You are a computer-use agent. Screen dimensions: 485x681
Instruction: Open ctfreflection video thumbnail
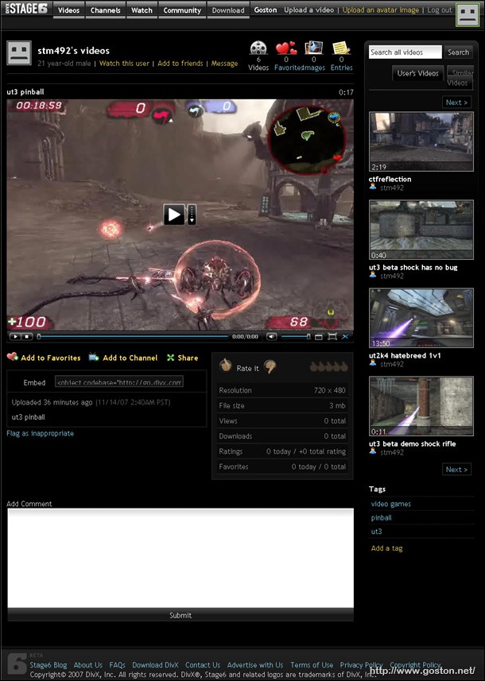[421, 141]
